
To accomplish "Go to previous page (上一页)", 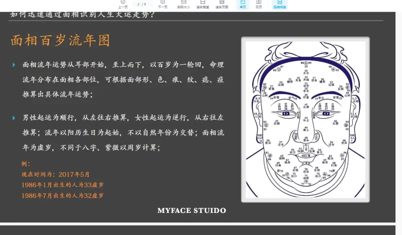I will (x=123, y=4).
